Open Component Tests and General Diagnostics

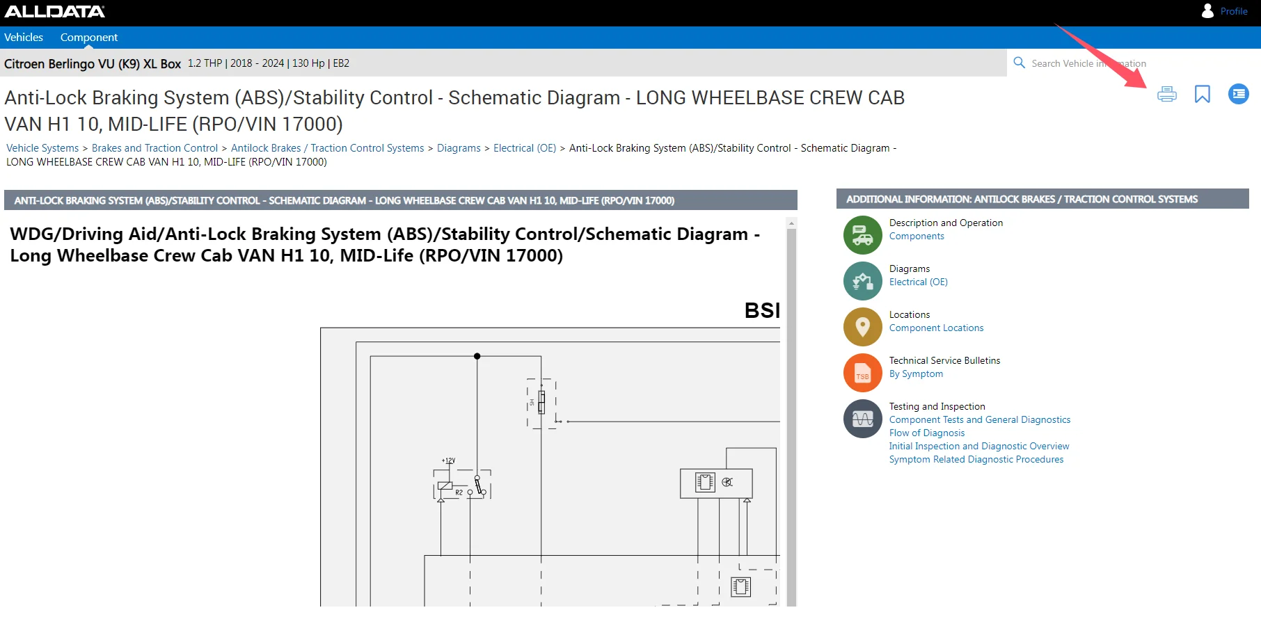pos(980,420)
